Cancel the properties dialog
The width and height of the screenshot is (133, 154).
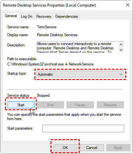point(92,148)
